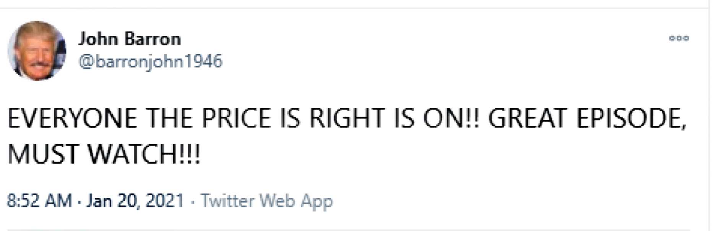Click the word WATCH!!! in the tweet
Image resolution: width=713 pixels, height=231 pixels.
144,154
